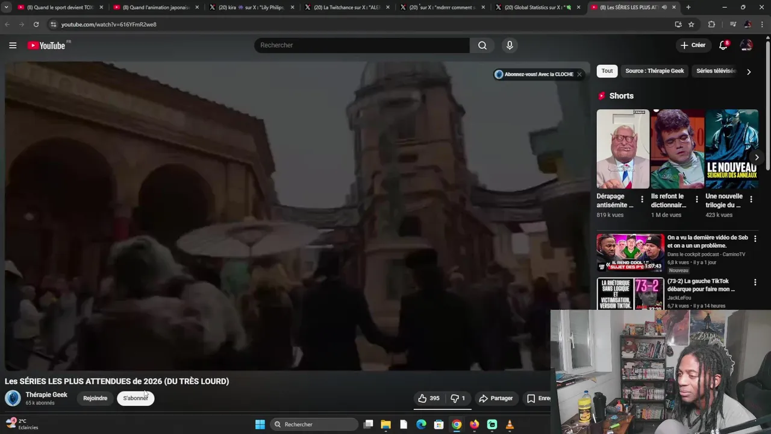Click the S'abonner button
This screenshot has width=771, height=434.
(x=136, y=398)
